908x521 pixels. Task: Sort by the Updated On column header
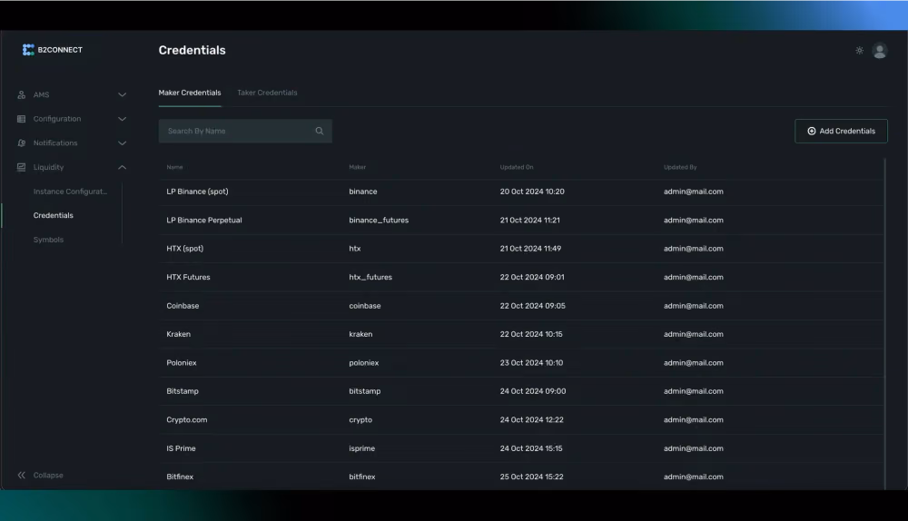(x=517, y=167)
